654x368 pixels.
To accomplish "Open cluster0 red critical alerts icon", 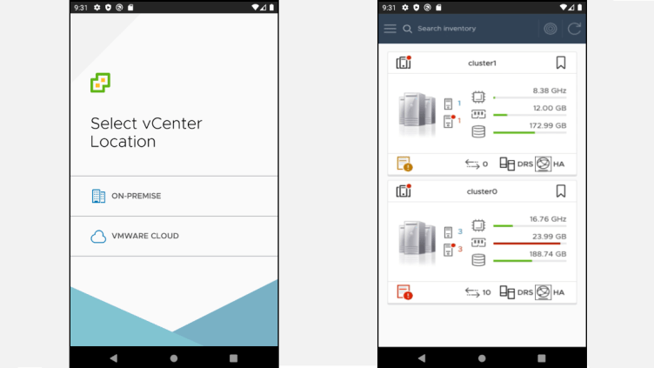I will [404, 292].
